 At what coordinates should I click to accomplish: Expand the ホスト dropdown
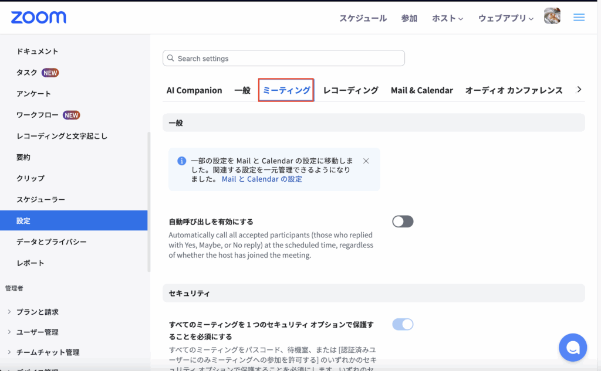447,18
